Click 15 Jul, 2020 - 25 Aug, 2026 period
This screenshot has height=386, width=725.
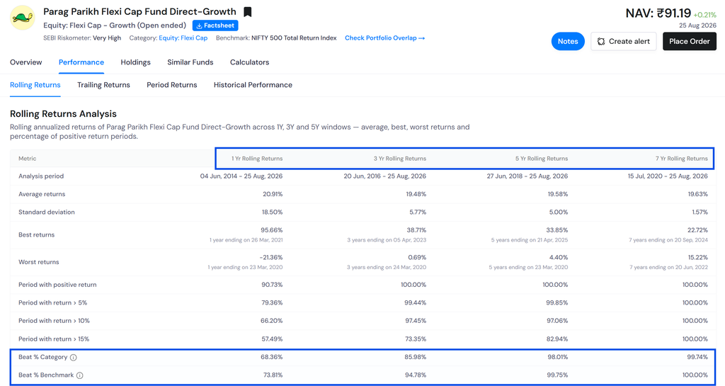[x=668, y=176]
